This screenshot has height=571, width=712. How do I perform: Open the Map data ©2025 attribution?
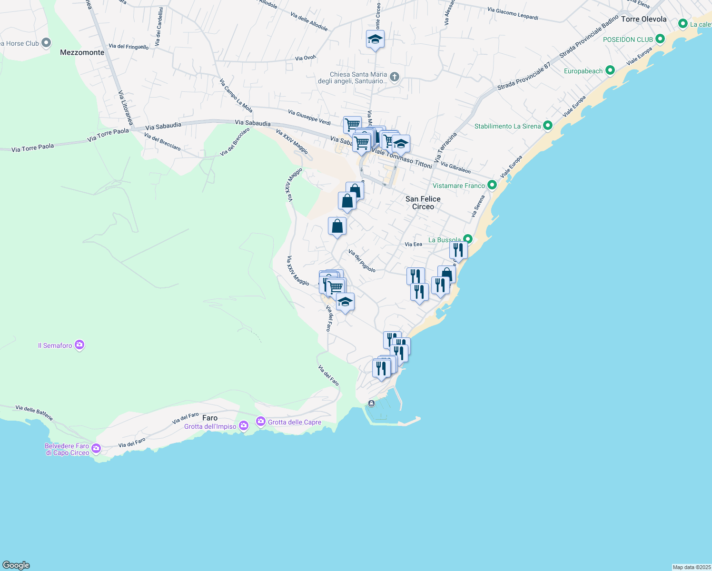692,567
